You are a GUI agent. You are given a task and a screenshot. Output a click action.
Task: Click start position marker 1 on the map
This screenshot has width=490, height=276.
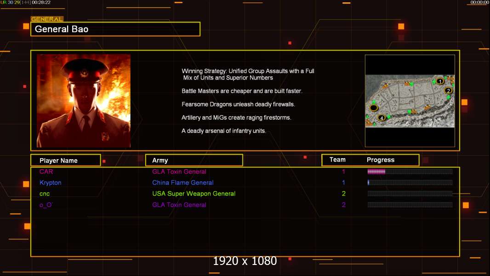click(440, 81)
